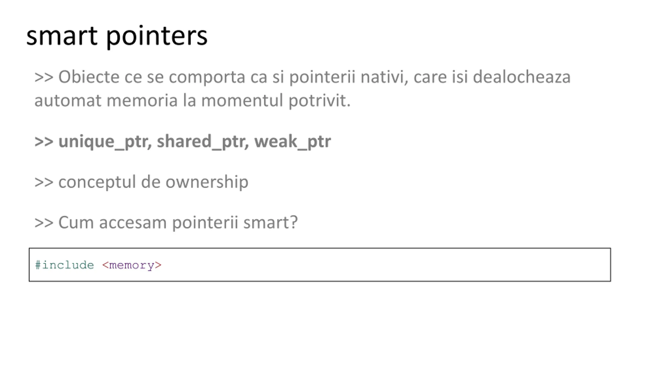The width and height of the screenshot is (671, 377).
Task: Click the word "memoria" on second line
Action: 142,101
